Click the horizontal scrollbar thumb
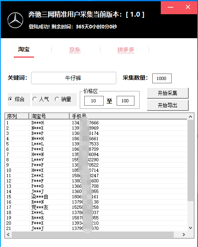Screen dimensions: 198x247 click(93, 234)
